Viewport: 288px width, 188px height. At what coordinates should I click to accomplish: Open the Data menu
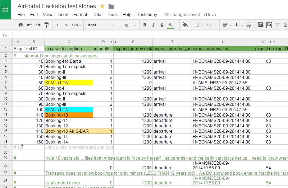[x=97, y=15]
